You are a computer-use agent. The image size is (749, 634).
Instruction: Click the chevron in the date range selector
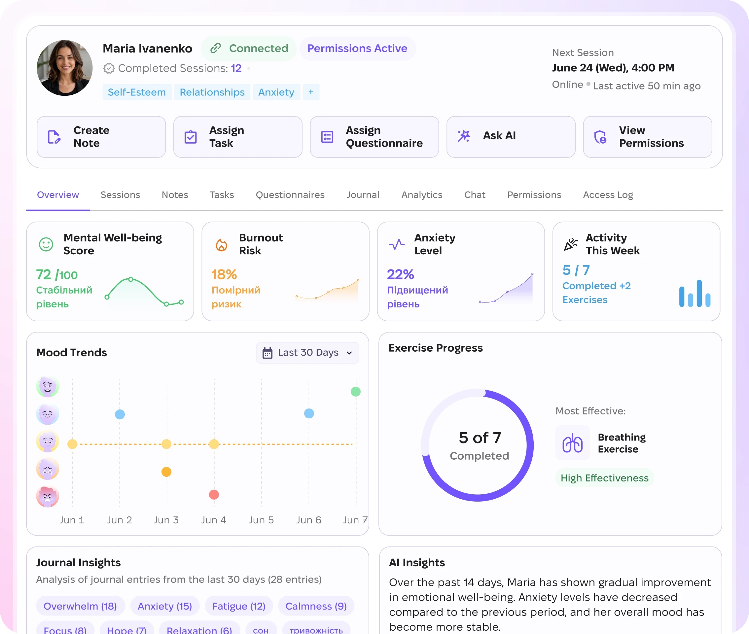(x=349, y=353)
